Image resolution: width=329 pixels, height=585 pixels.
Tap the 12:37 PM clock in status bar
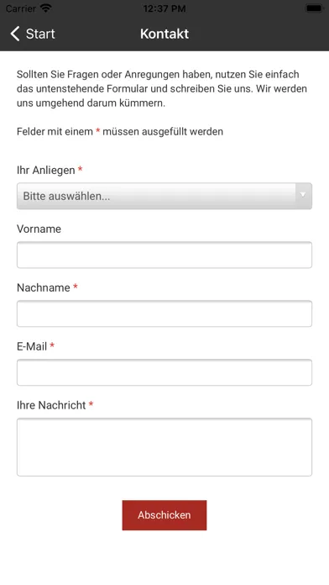[x=164, y=8]
